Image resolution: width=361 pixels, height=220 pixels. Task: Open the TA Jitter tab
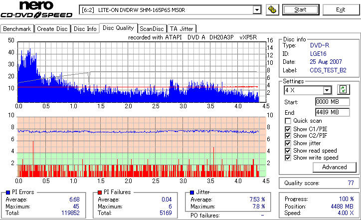pos(181,29)
